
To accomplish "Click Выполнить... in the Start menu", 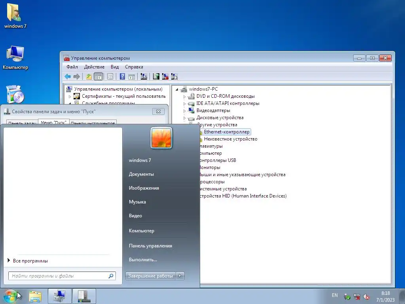I will click(x=143, y=260).
